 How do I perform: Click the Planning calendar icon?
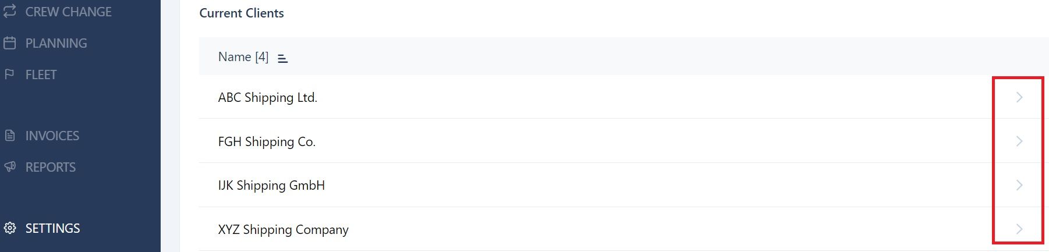(x=10, y=43)
